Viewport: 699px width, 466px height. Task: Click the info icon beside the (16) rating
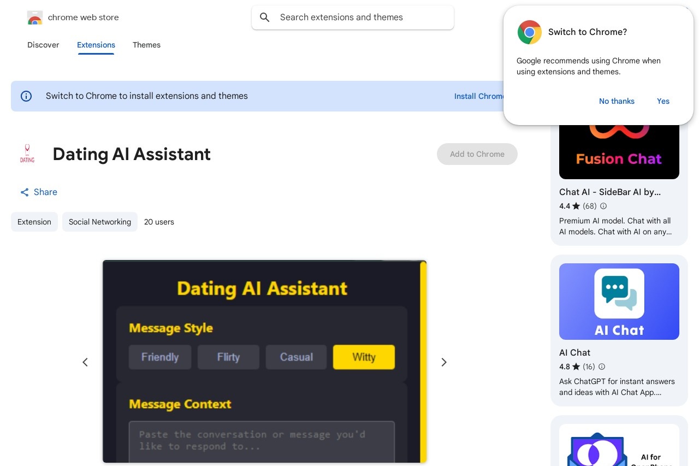tap(602, 367)
